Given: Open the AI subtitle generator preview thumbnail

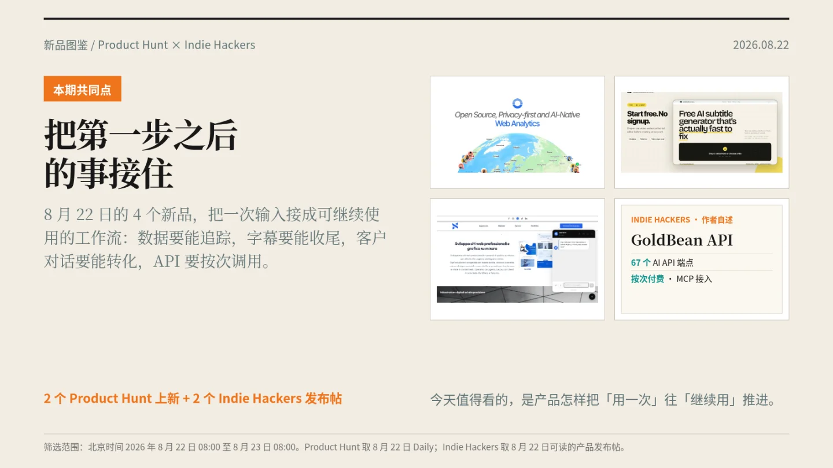Looking at the screenshot, I should pyautogui.click(x=702, y=132).
